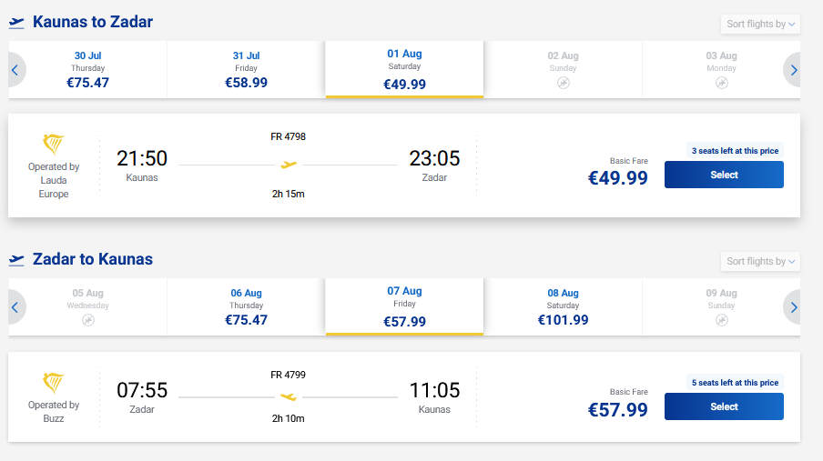Click next dates arrow for Zadar to Kaunas
Viewport: 823px width, 461px height.
coord(793,307)
